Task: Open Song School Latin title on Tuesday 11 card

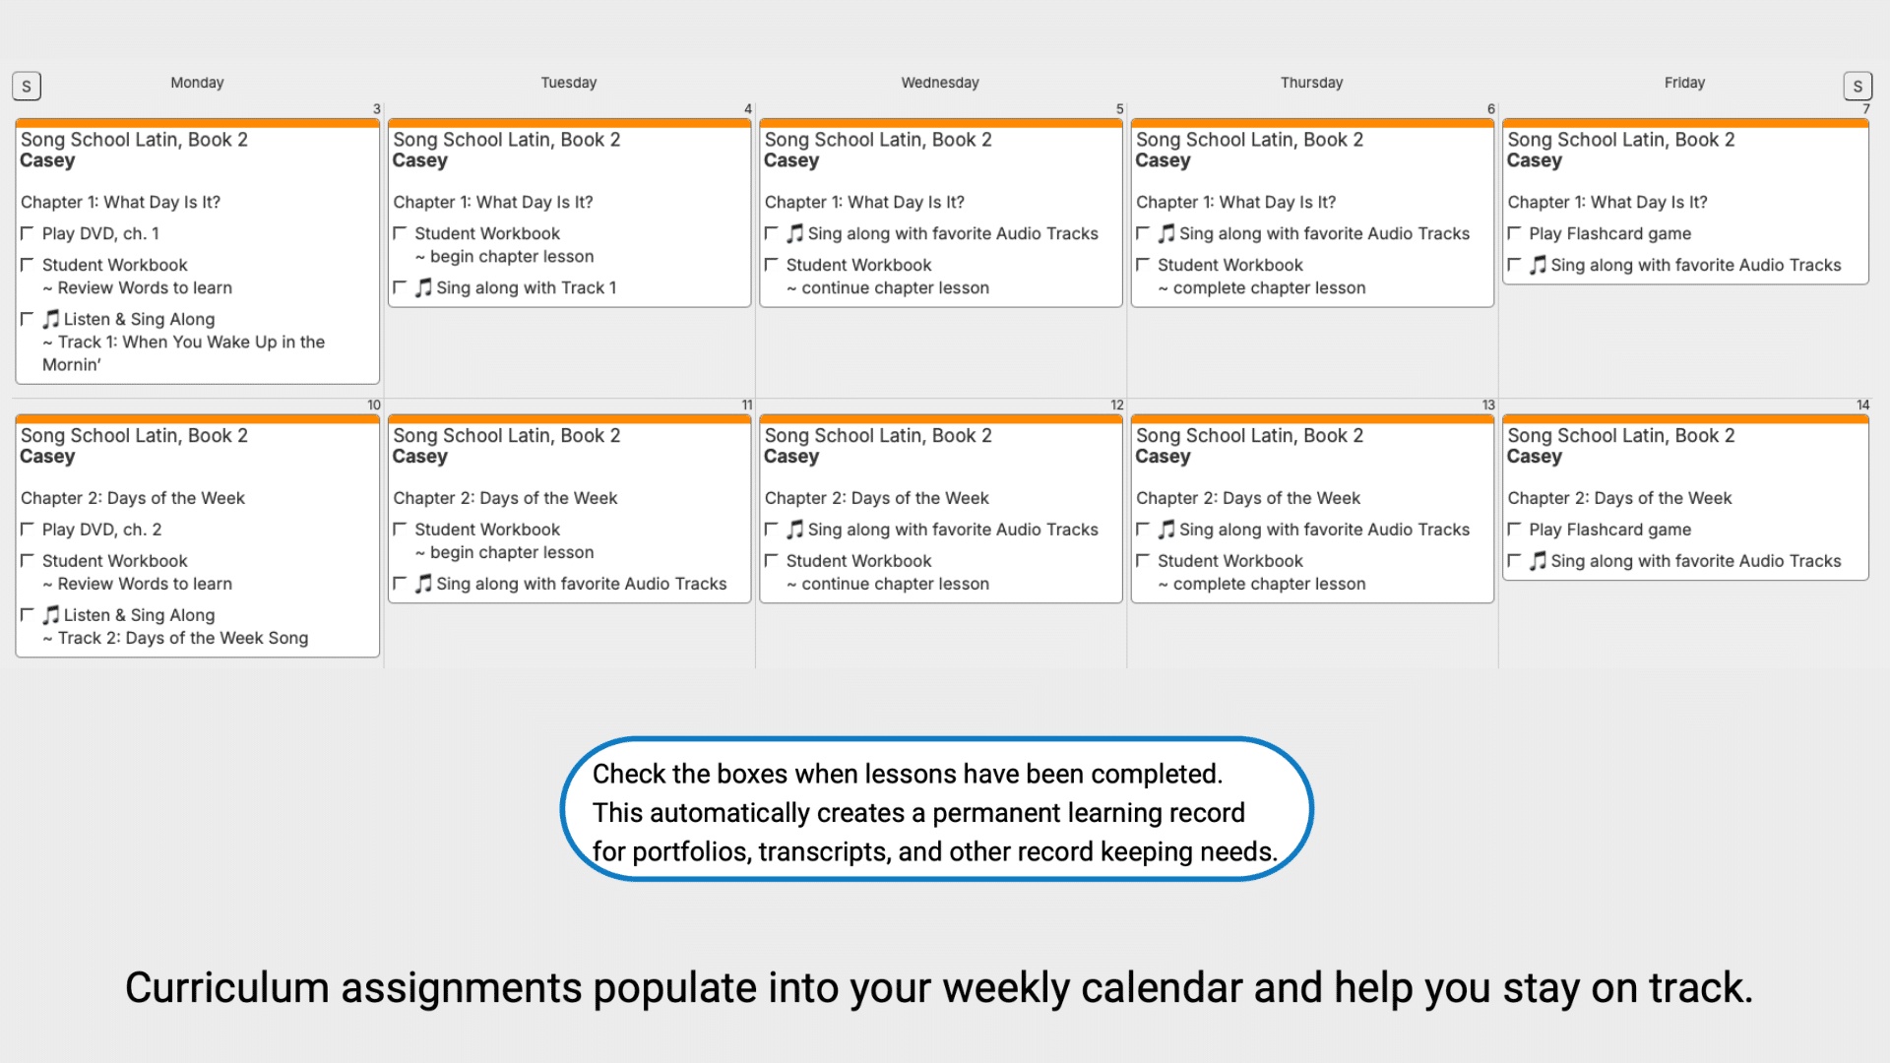Action: 506,435
